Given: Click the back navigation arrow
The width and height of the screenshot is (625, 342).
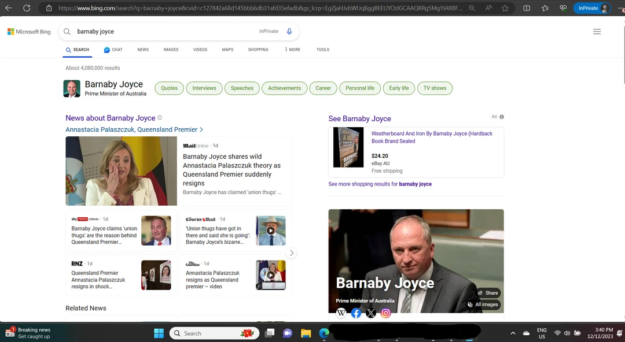Looking at the screenshot, I should [8, 9].
